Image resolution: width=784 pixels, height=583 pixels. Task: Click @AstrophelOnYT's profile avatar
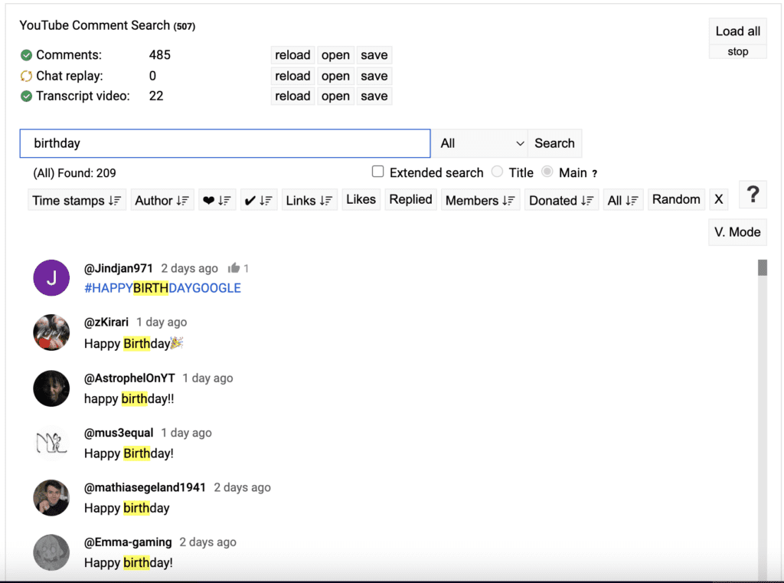tap(51, 388)
